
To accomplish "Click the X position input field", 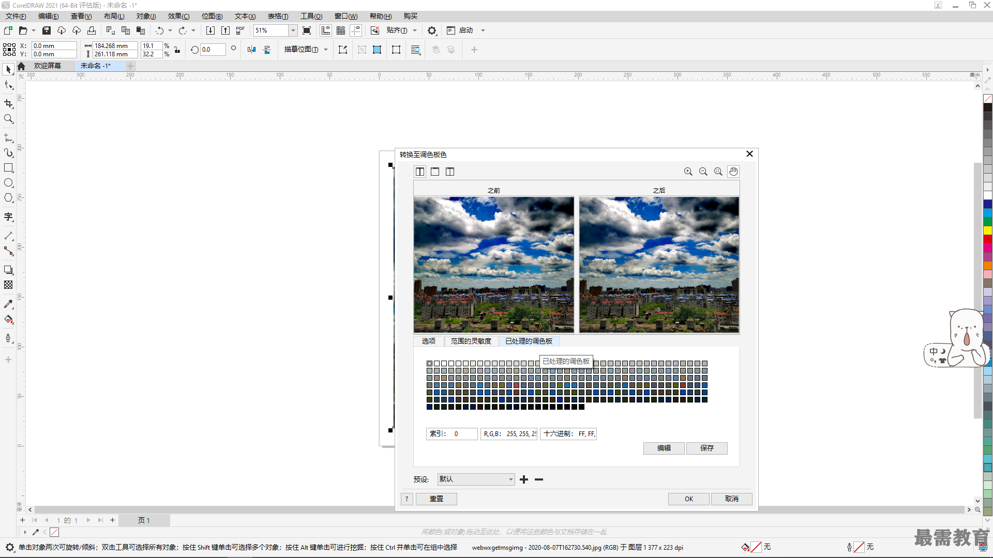I will [54, 45].
